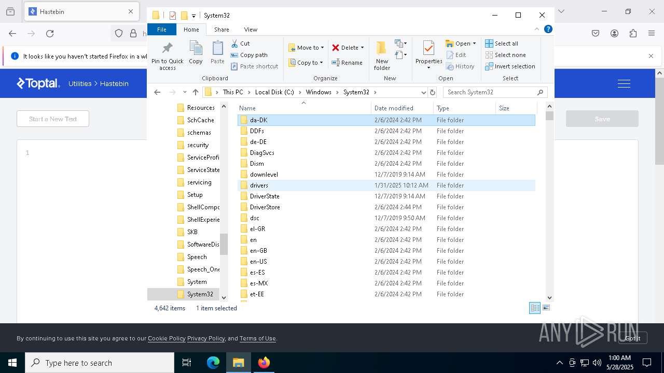The width and height of the screenshot is (664, 373).
Task: Click the Rename button in Organize group
Action: point(347,63)
